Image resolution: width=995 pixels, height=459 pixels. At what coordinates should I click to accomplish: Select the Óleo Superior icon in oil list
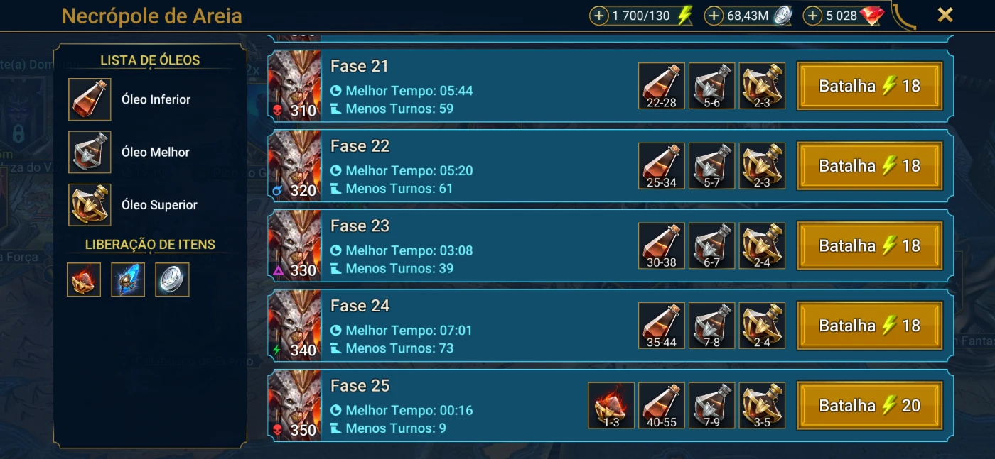[x=90, y=205]
